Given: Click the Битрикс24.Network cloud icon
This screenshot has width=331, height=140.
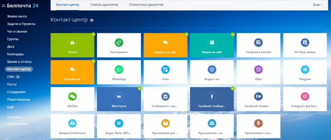Looking at the screenshot, I should (72, 123).
